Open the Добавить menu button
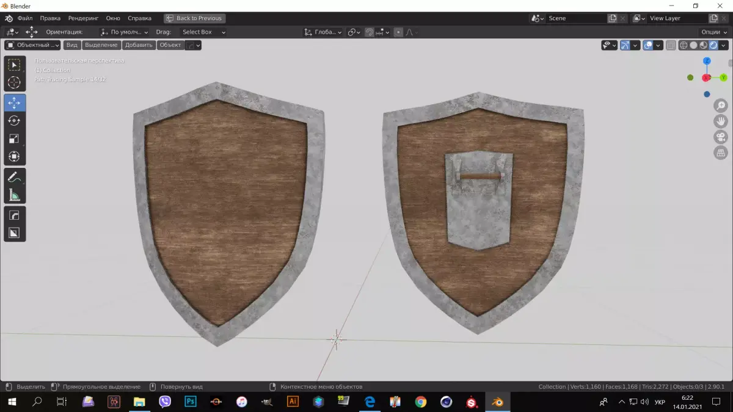Viewport: 733px width, 412px height. point(139,45)
